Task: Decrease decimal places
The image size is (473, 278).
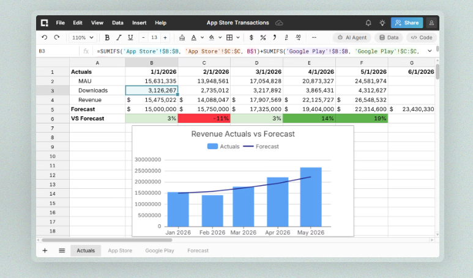Action: 286,38
